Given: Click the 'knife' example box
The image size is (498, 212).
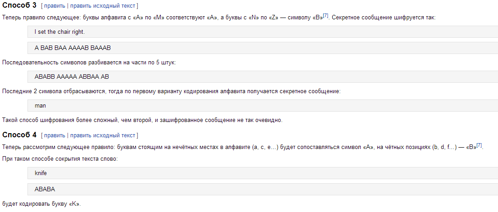Looking at the screenshot, I should (263, 173).
